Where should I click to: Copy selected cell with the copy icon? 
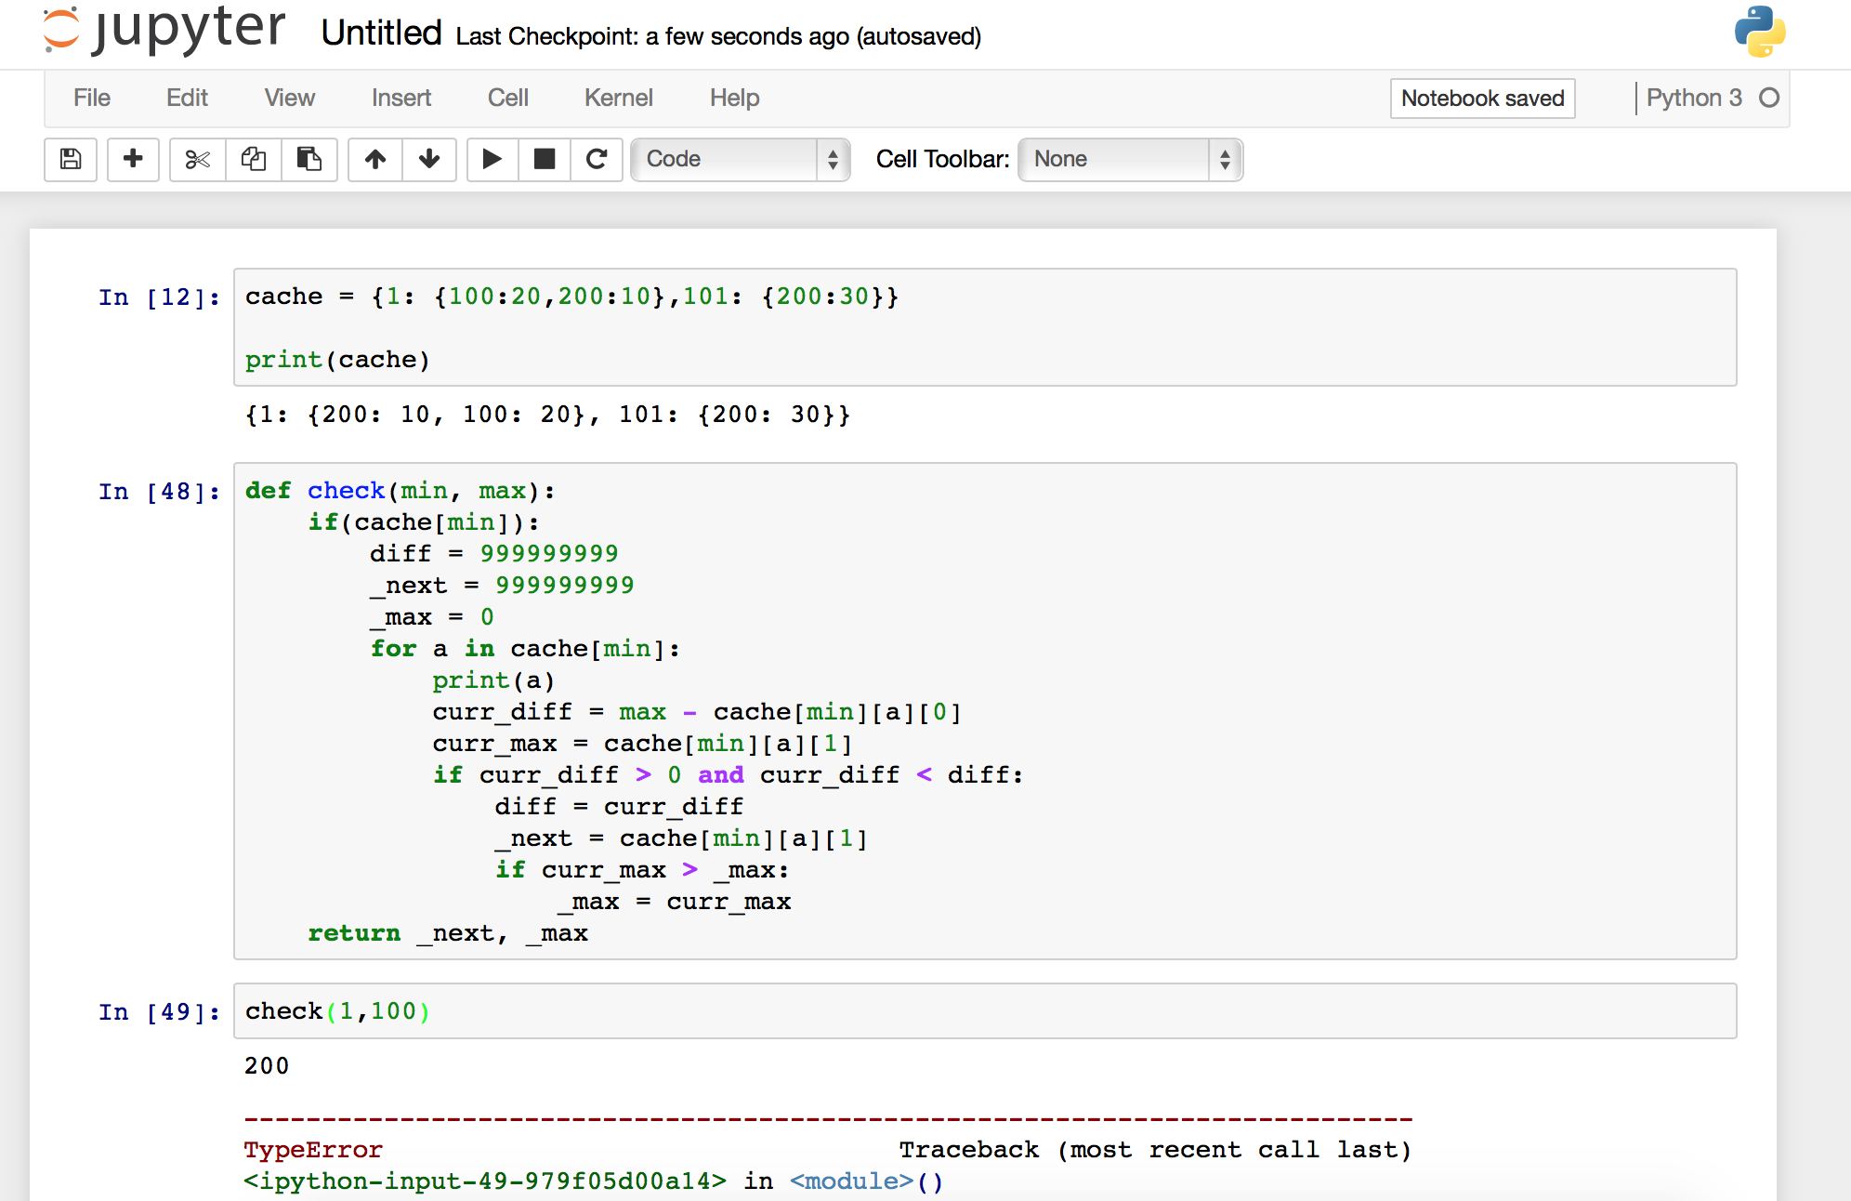254,159
